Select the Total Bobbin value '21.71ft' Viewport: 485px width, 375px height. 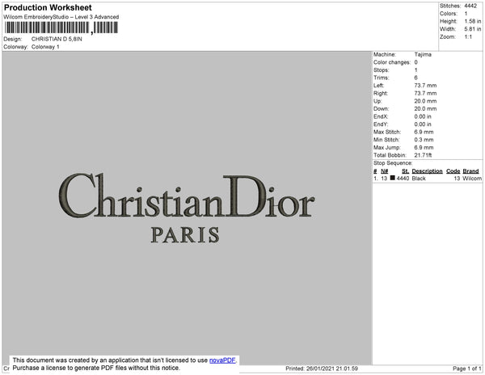tap(423, 155)
